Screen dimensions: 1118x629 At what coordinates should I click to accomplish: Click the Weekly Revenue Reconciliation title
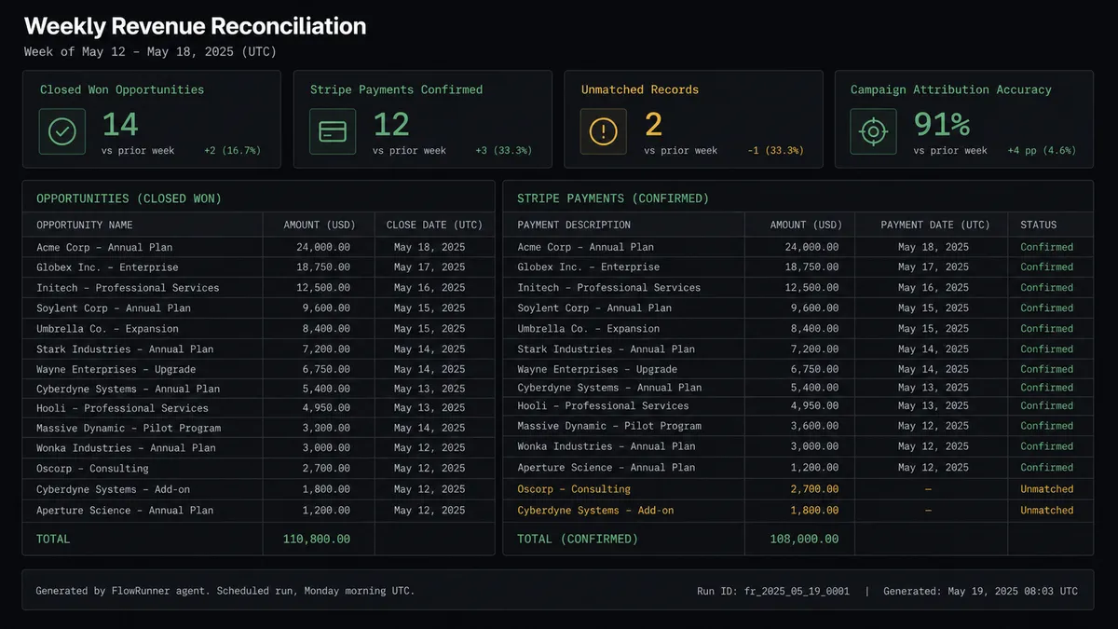coord(195,26)
